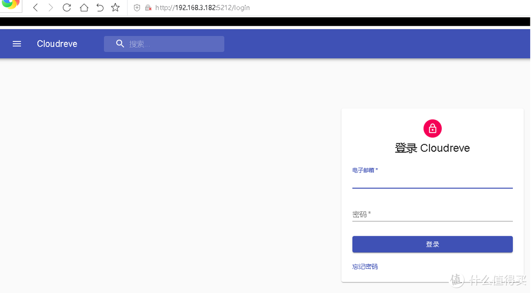This screenshot has width=532, height=293.
Task: Click the shield security icon in address bar
Action: [136, 7]
